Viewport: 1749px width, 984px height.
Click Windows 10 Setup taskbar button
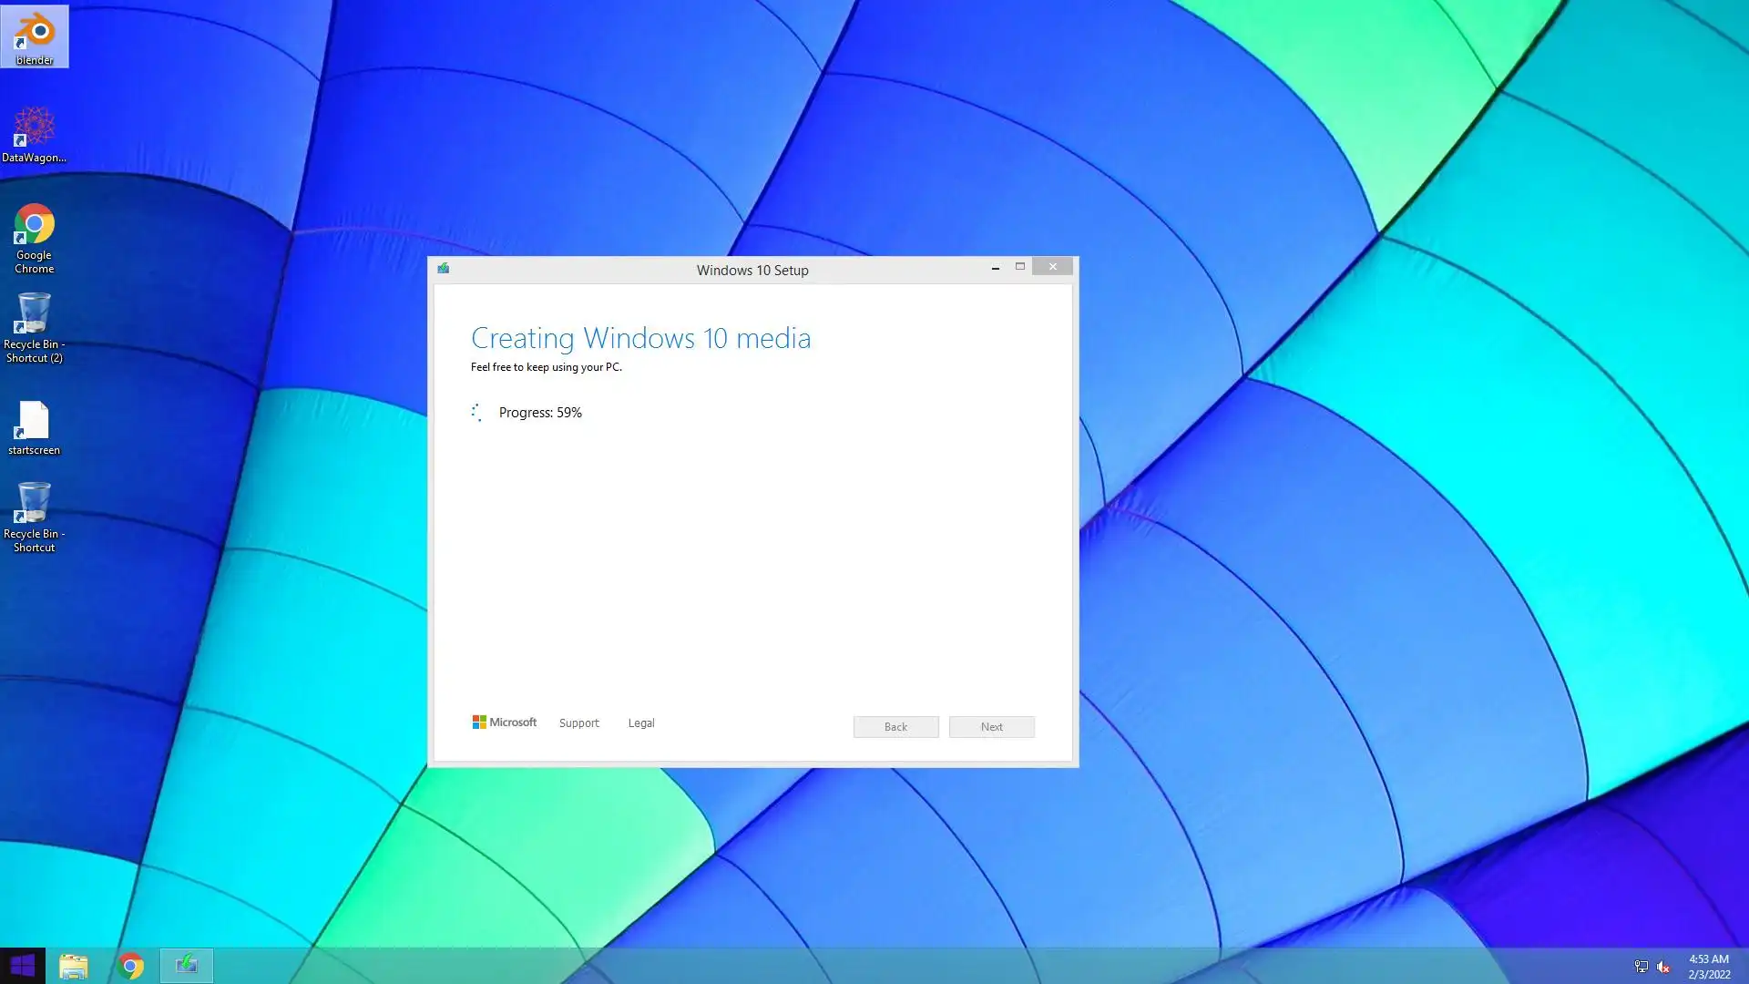click(x=187, y=966)
